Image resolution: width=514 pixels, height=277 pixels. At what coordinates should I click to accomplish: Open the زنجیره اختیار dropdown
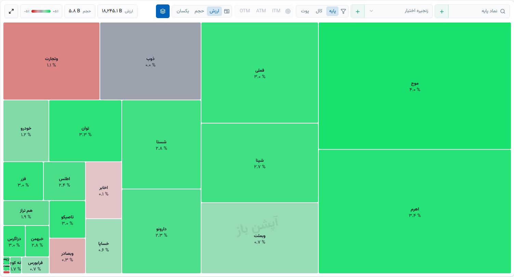(398, 11)
